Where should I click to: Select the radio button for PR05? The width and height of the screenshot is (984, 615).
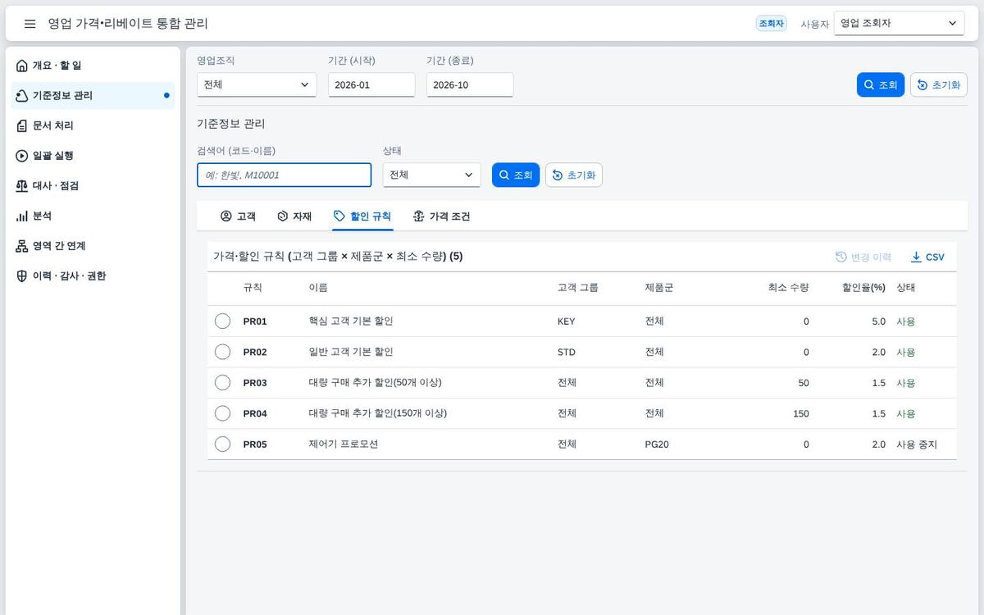pyautogui.click(x=222, y=444)
